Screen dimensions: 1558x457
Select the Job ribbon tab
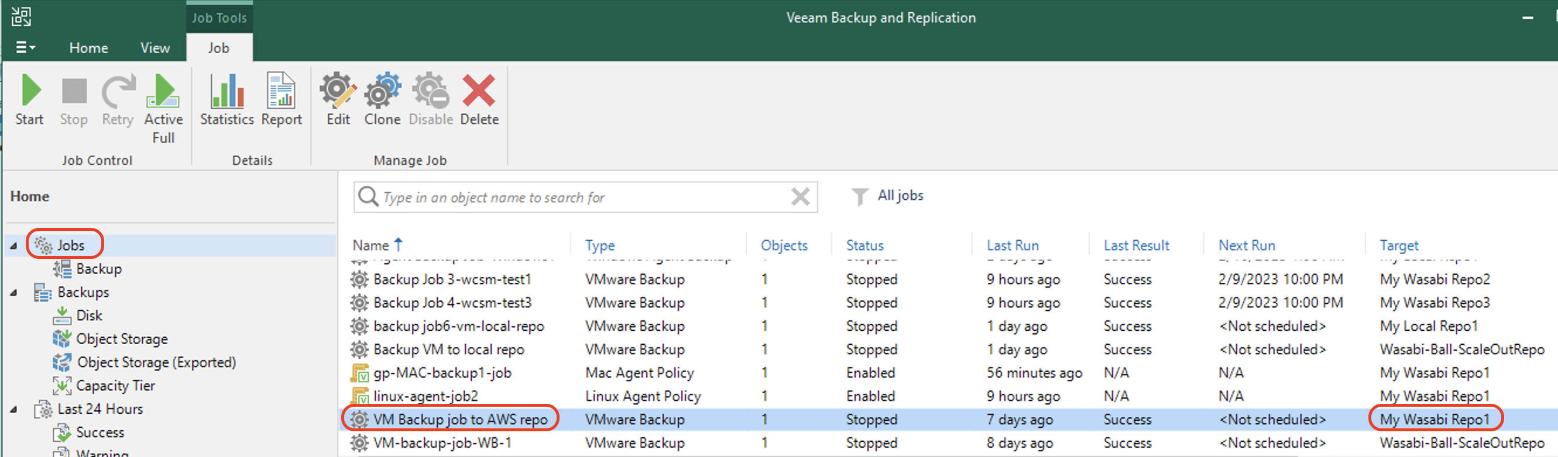point(219,48)
